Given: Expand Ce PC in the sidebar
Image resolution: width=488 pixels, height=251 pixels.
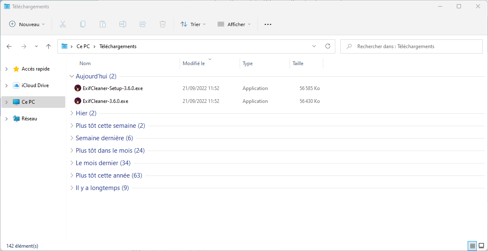Looking at the screenshot, I should pyautogui.click(x=7, y=102).
